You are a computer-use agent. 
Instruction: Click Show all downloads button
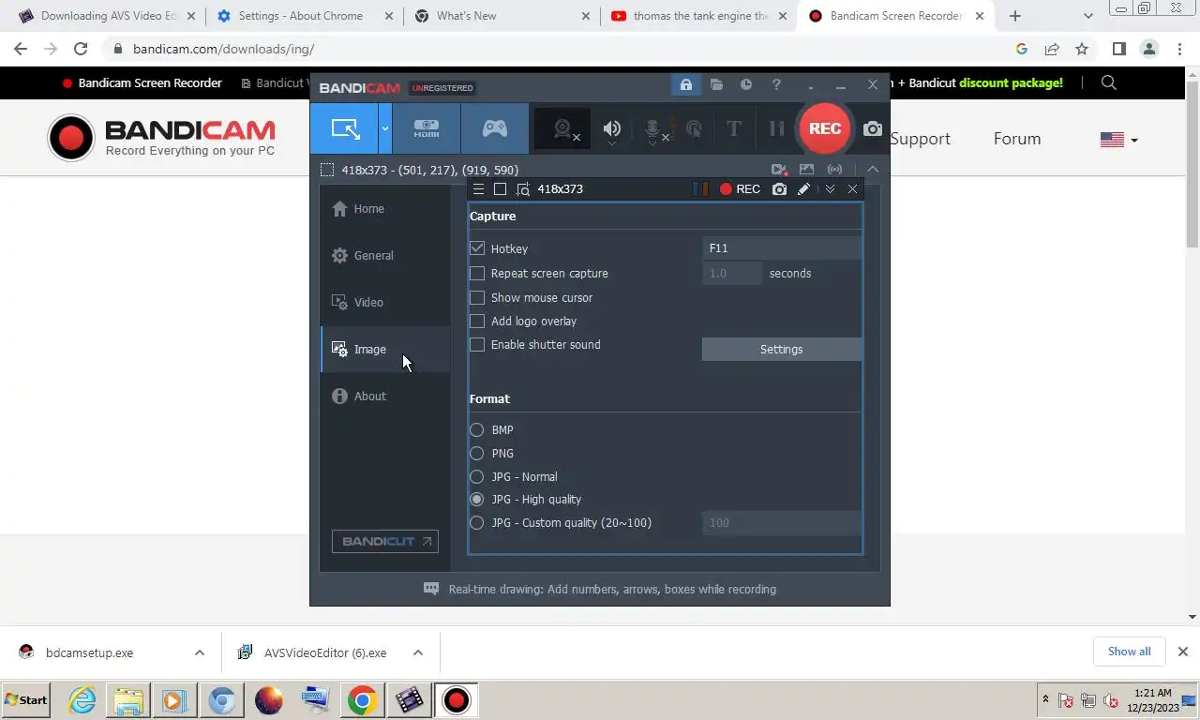point(1130,652)
